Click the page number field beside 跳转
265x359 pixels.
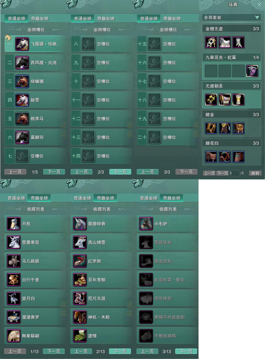tap(234, 173)
